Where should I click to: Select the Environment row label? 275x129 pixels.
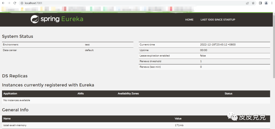pyautogui.click(x=10, y=45)
